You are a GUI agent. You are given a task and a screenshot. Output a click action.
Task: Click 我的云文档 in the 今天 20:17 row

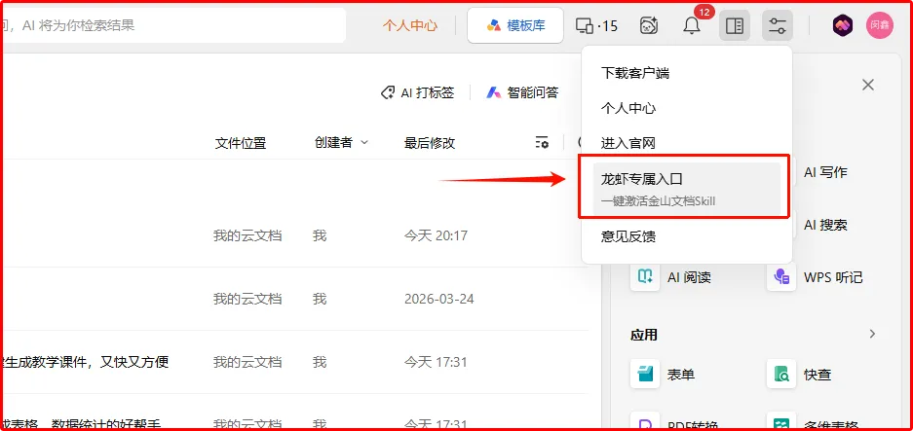[x=247, y=235]
